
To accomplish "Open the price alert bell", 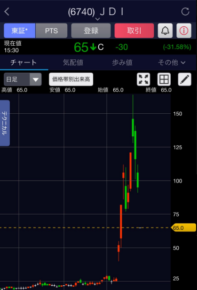I will [165, 31].
